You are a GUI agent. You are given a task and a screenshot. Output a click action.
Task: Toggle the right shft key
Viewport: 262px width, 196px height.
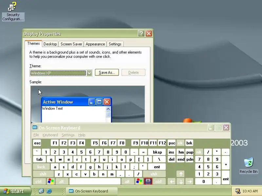[154, 174]
